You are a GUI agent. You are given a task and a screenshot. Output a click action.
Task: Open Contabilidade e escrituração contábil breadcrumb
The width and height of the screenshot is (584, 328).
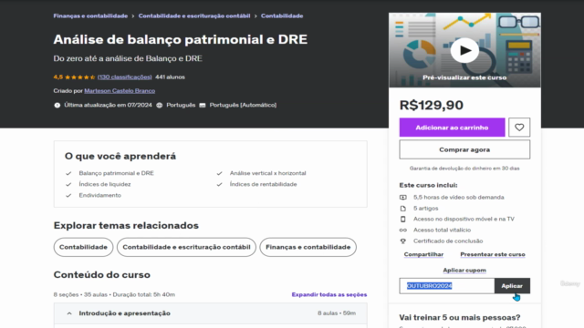(194, 16)
